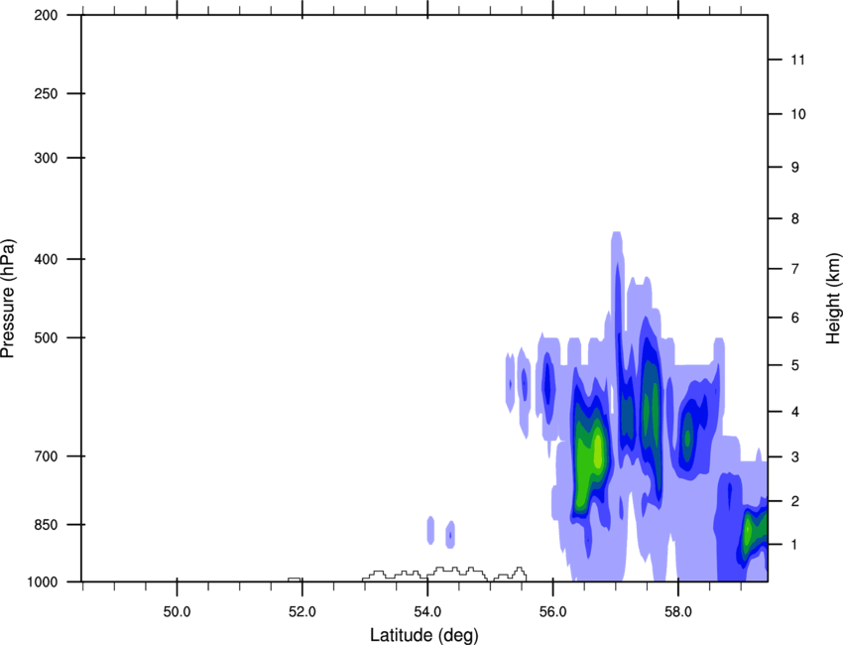Click the 1000 pressure tick label
The width and height of the screenshot is (843, 645).
(42, 582)
